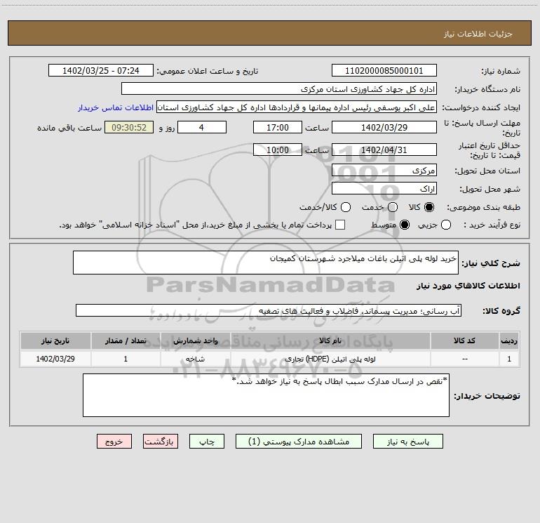
Task: Click the deadline time 17:00 field
Action: pos(278,127)
